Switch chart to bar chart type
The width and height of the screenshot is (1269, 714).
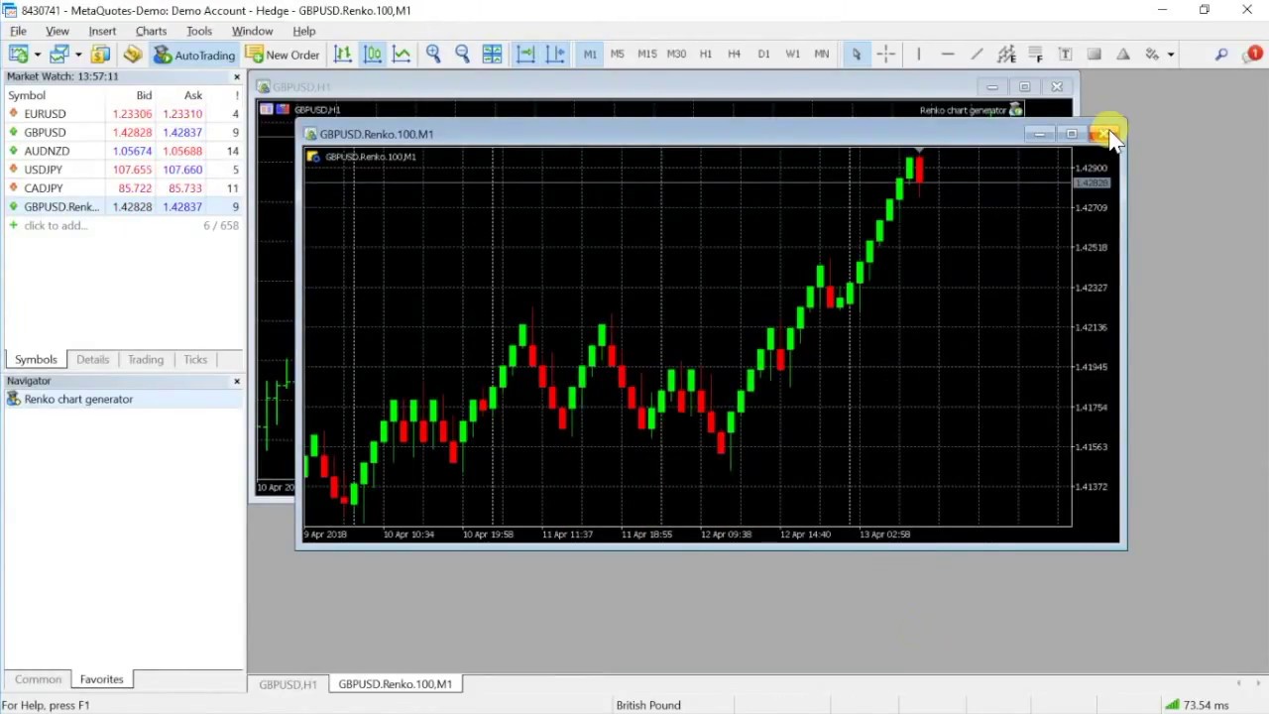pyautogui.click(x=343, y=55)
